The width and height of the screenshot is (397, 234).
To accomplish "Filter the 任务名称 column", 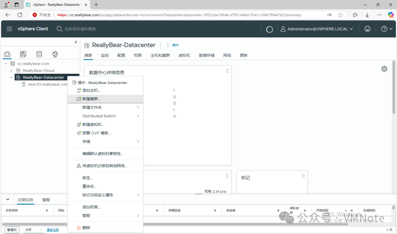I will point(47,211).
